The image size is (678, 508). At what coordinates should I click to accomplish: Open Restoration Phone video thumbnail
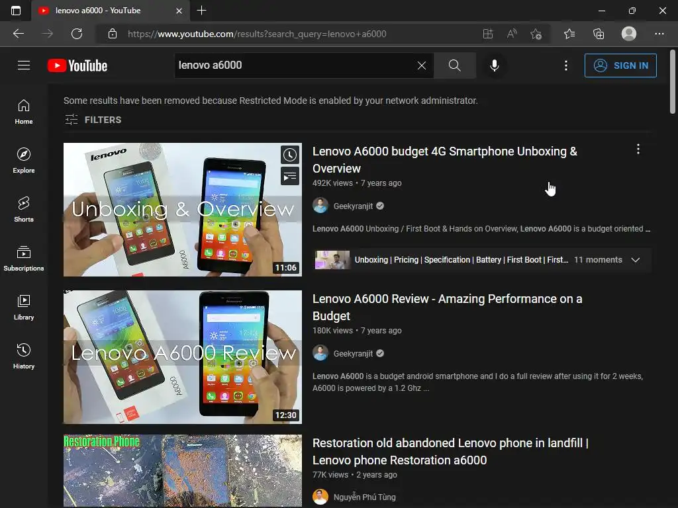(x=183, y=471)
